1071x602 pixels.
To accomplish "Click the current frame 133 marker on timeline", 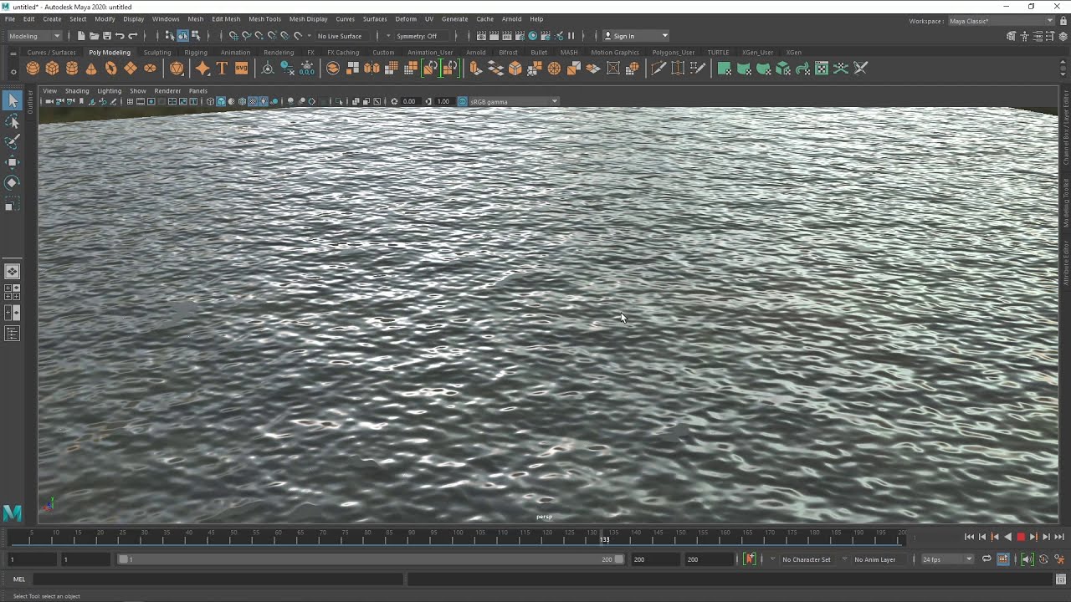I will point(604,538).
